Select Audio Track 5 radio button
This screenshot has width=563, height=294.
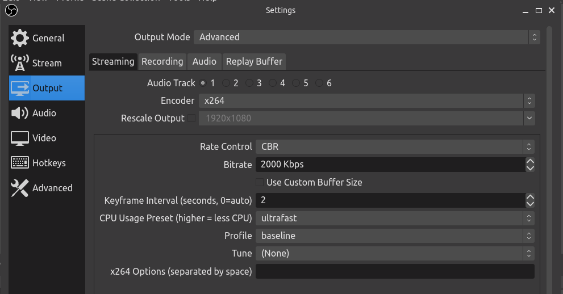pyautogui.click(x=296, y=83)
